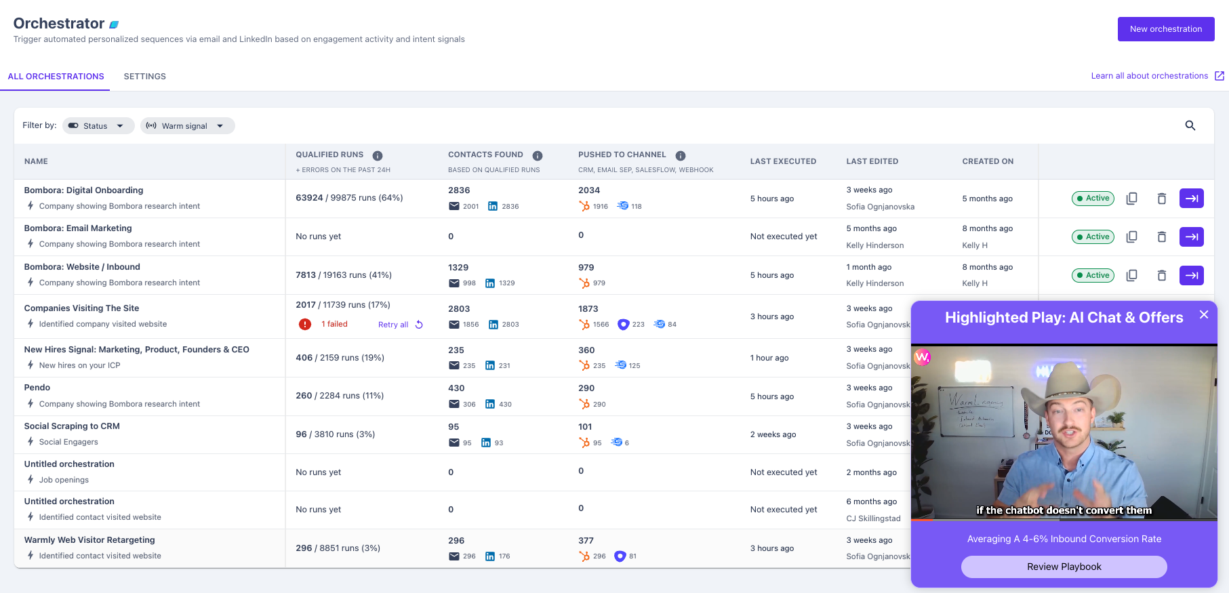Viewport: 1229px width, 593px height.
Task: Toggle Active status for Bombora: Website / Inbound
Action: [x=1093, y=275]
